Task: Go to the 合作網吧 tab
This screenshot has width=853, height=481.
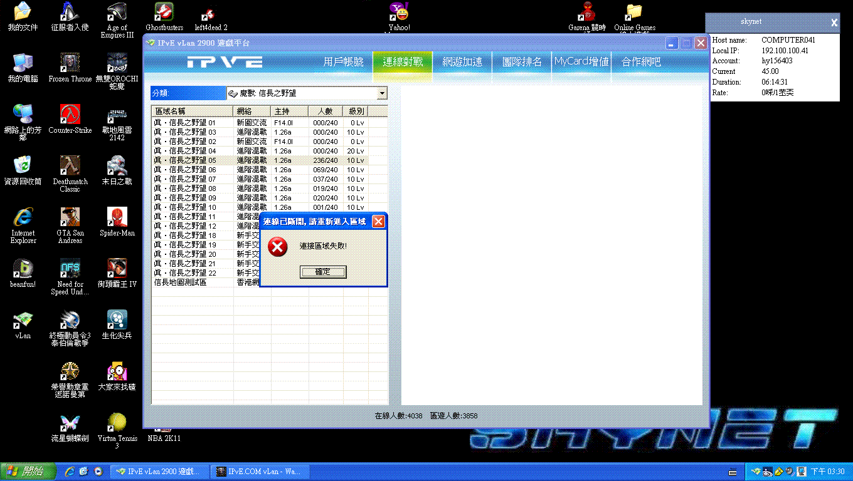Action: (640, 62)
